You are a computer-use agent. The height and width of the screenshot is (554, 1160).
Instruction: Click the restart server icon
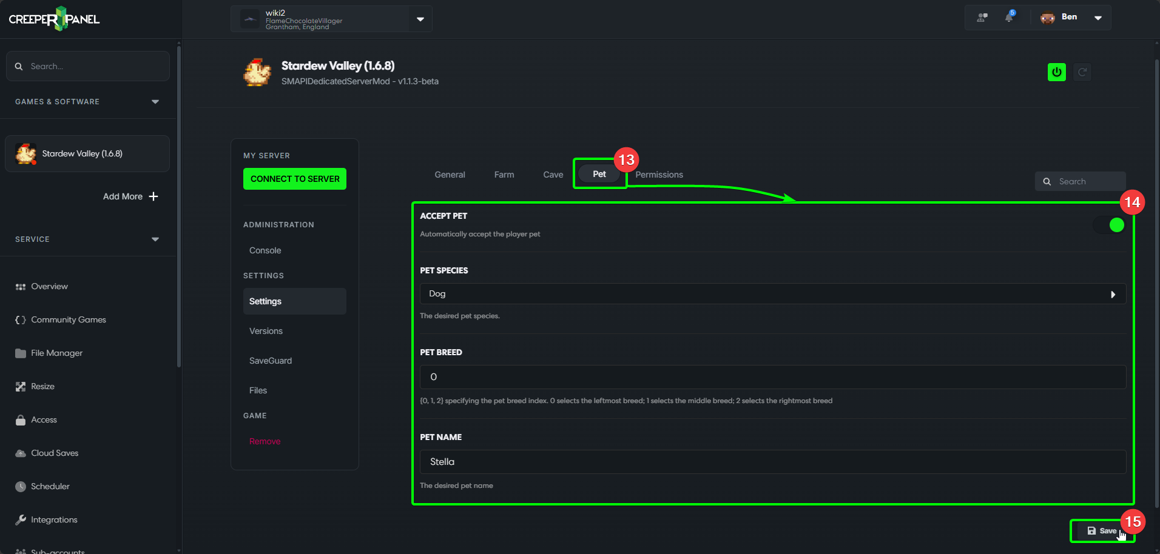[1082, 72]
